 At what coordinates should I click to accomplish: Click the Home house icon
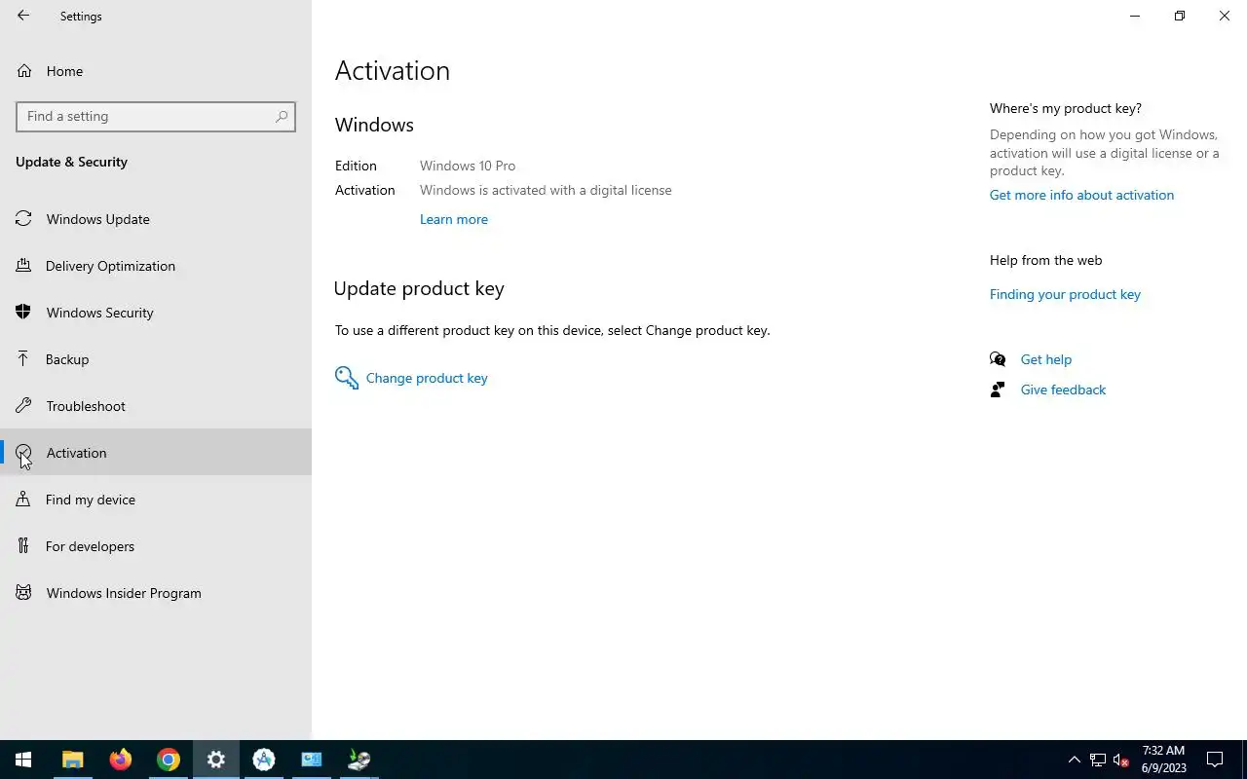pyautogui.click(x=23, y=71)
